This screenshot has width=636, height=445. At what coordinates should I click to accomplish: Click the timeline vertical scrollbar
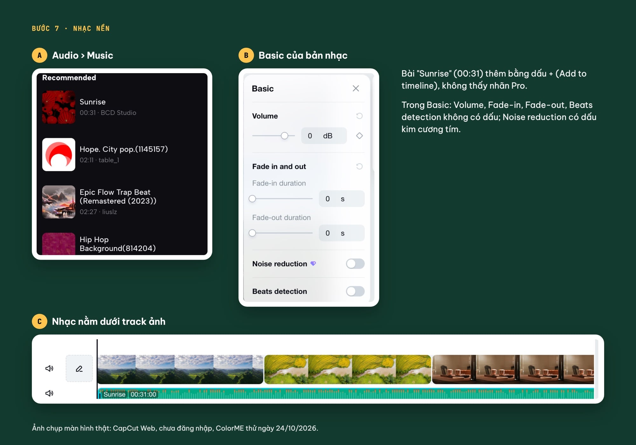point(597,369)
